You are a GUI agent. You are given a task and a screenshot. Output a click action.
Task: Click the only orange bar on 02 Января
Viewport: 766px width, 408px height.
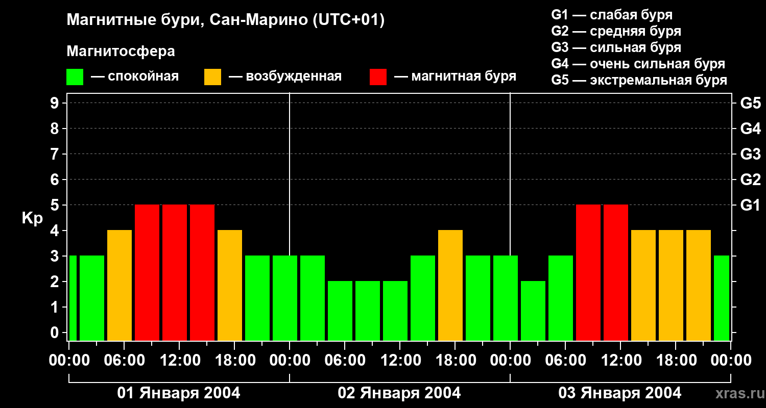click(x=450, y=285)
